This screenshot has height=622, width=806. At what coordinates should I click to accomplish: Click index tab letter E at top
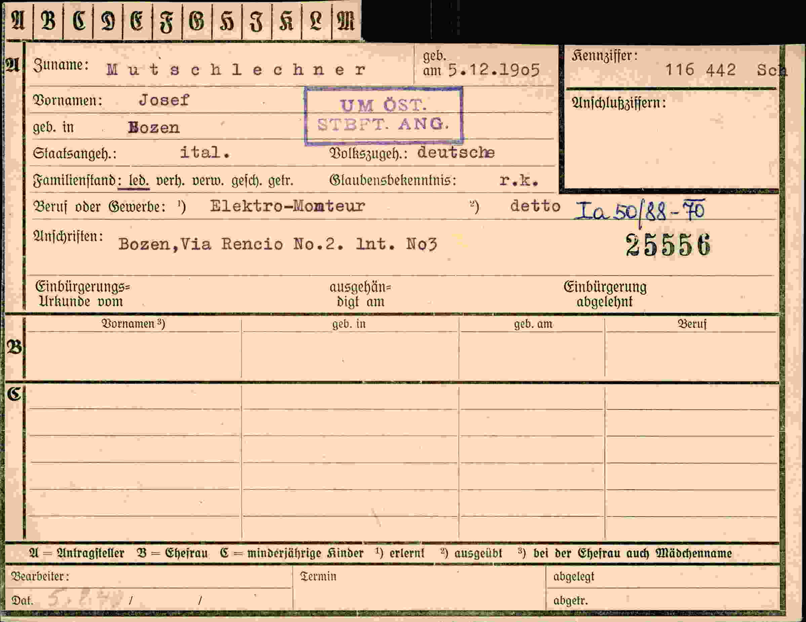[x=136, y=20]
